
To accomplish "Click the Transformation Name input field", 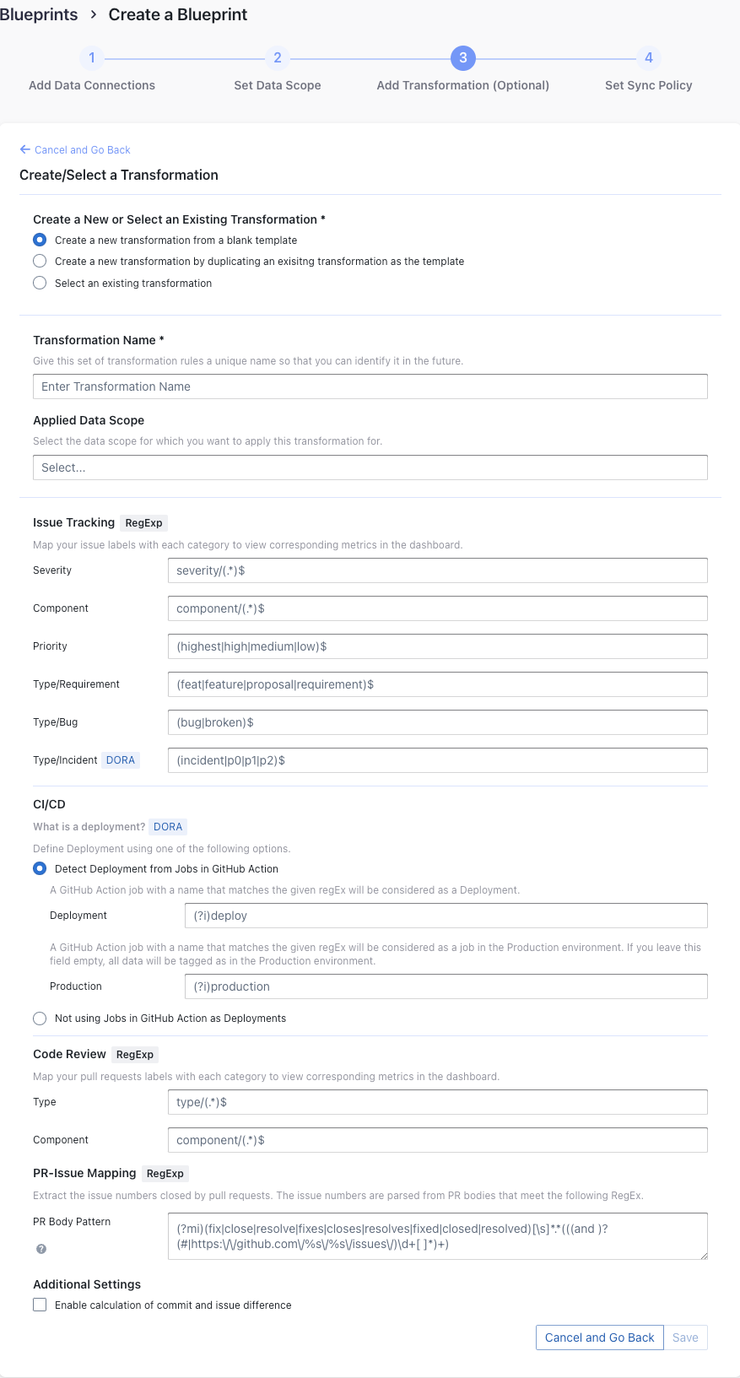I will click(x=370, y=386).
